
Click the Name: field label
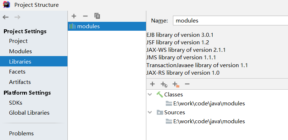click(x=160, y=21)
